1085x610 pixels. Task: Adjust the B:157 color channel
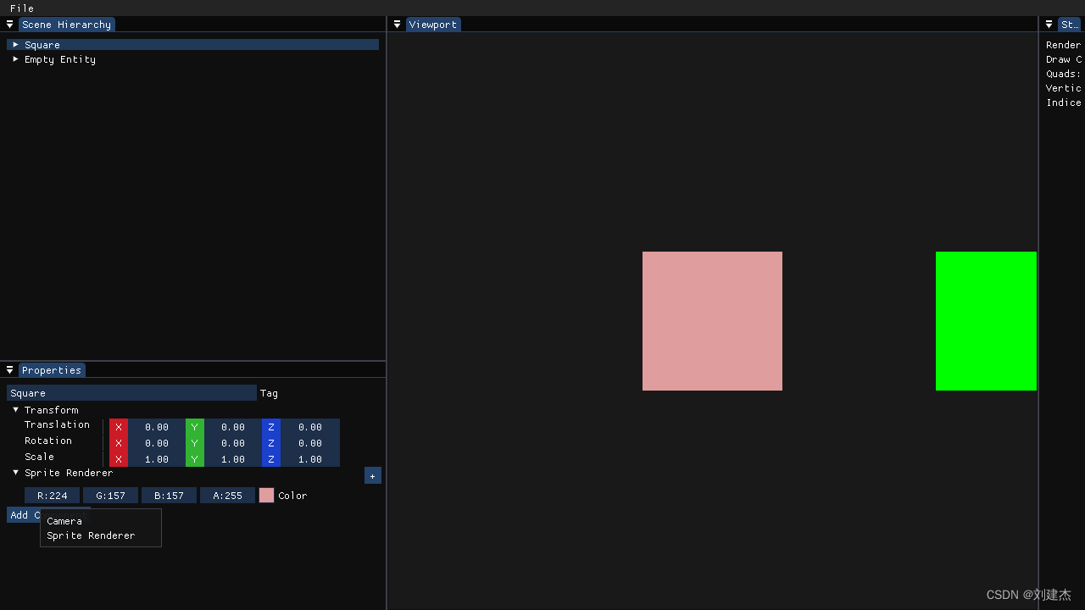(169, 496)
